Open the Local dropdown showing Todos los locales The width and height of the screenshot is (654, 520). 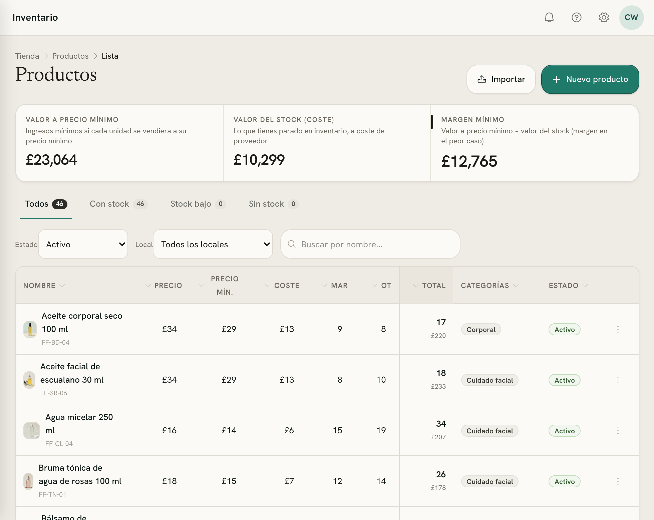point(213,244)
